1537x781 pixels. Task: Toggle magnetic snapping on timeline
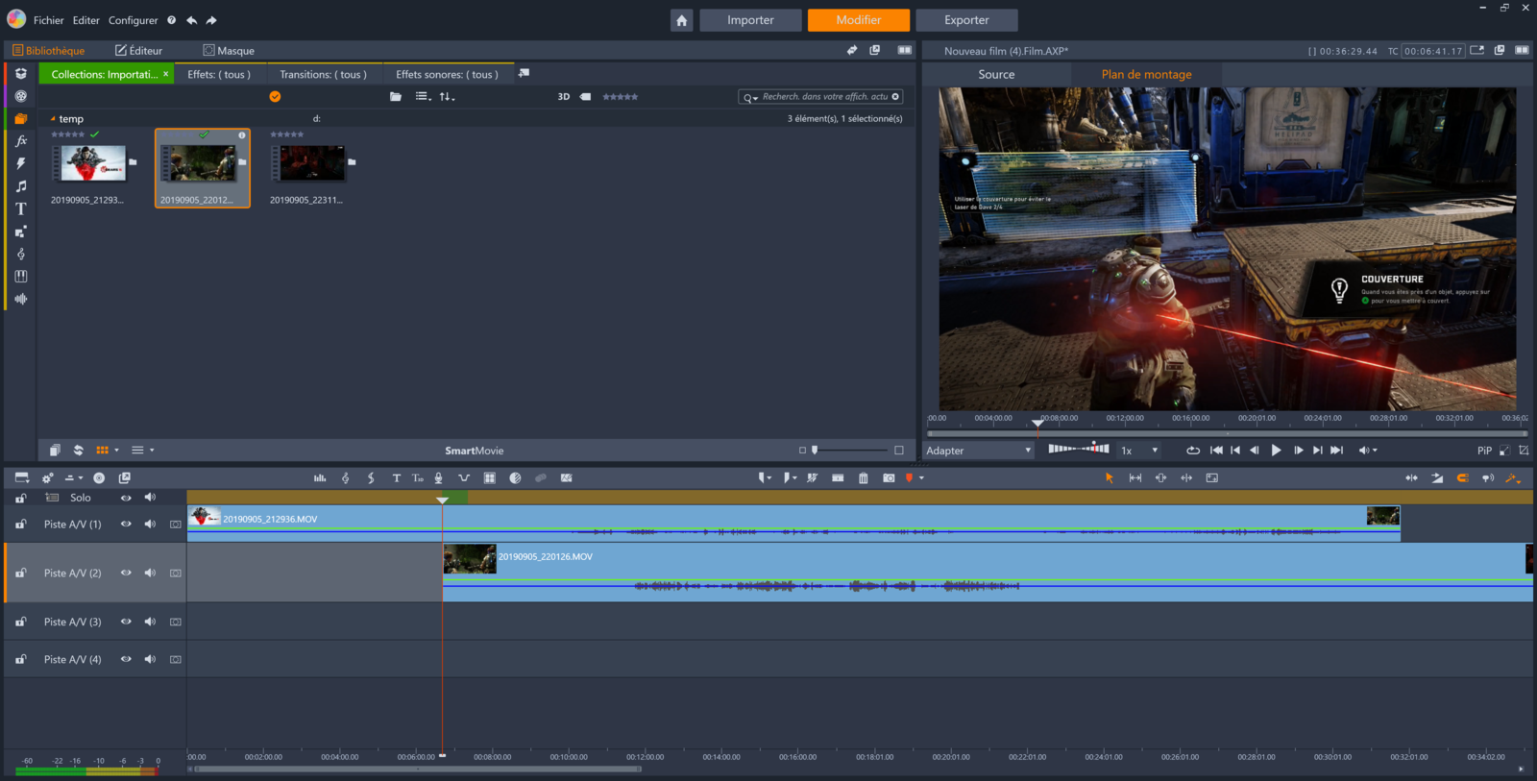(1462, 477)
